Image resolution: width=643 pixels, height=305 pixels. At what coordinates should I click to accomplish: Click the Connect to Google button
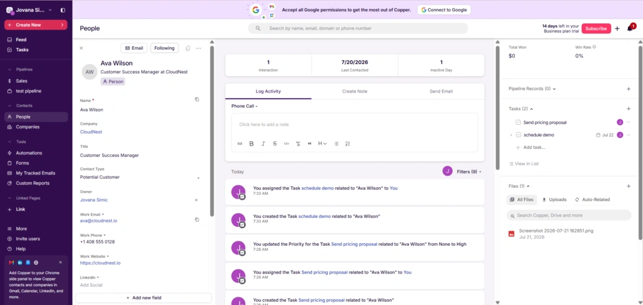click(x=444, y=10)
